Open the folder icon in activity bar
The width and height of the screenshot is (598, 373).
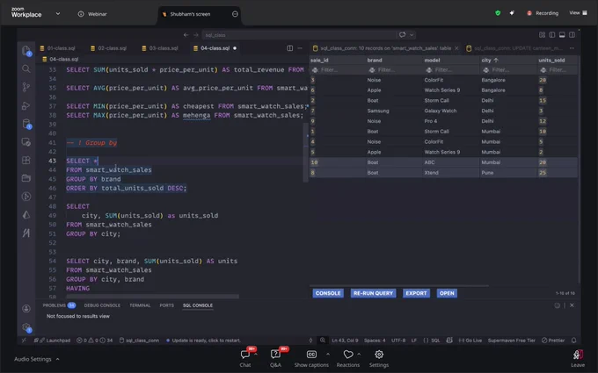(26, 178)
